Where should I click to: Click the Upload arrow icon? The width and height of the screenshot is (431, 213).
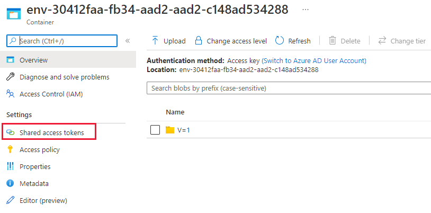(155, 41)
